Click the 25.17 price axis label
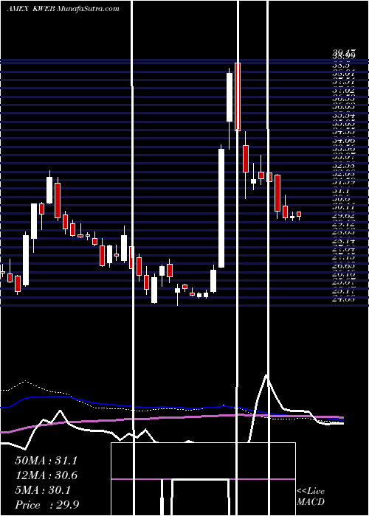The width and height of the screenshot is (369, 516). [x=343, y=291]
